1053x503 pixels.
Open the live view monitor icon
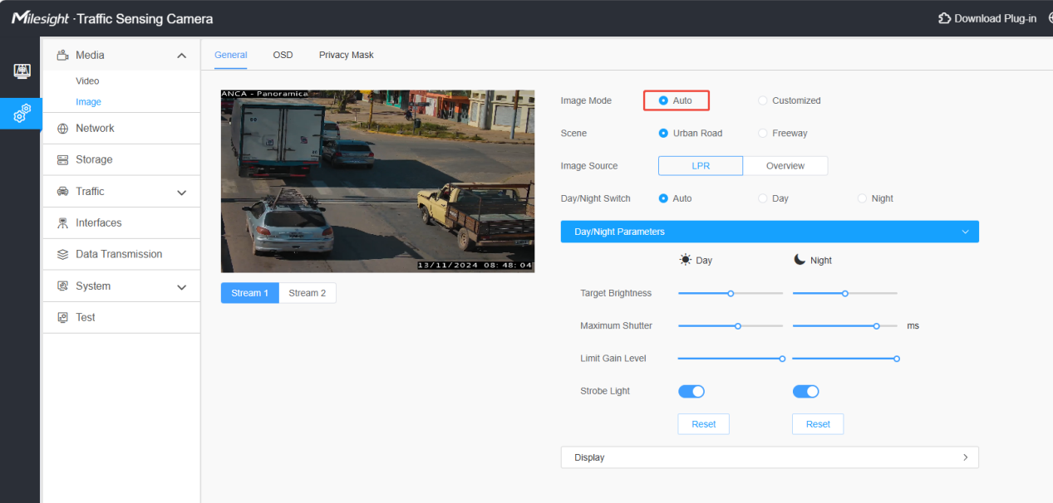pyautogui.click(x=22, y=71)
